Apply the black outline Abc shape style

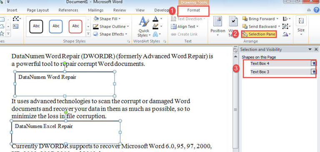(36, 27)
